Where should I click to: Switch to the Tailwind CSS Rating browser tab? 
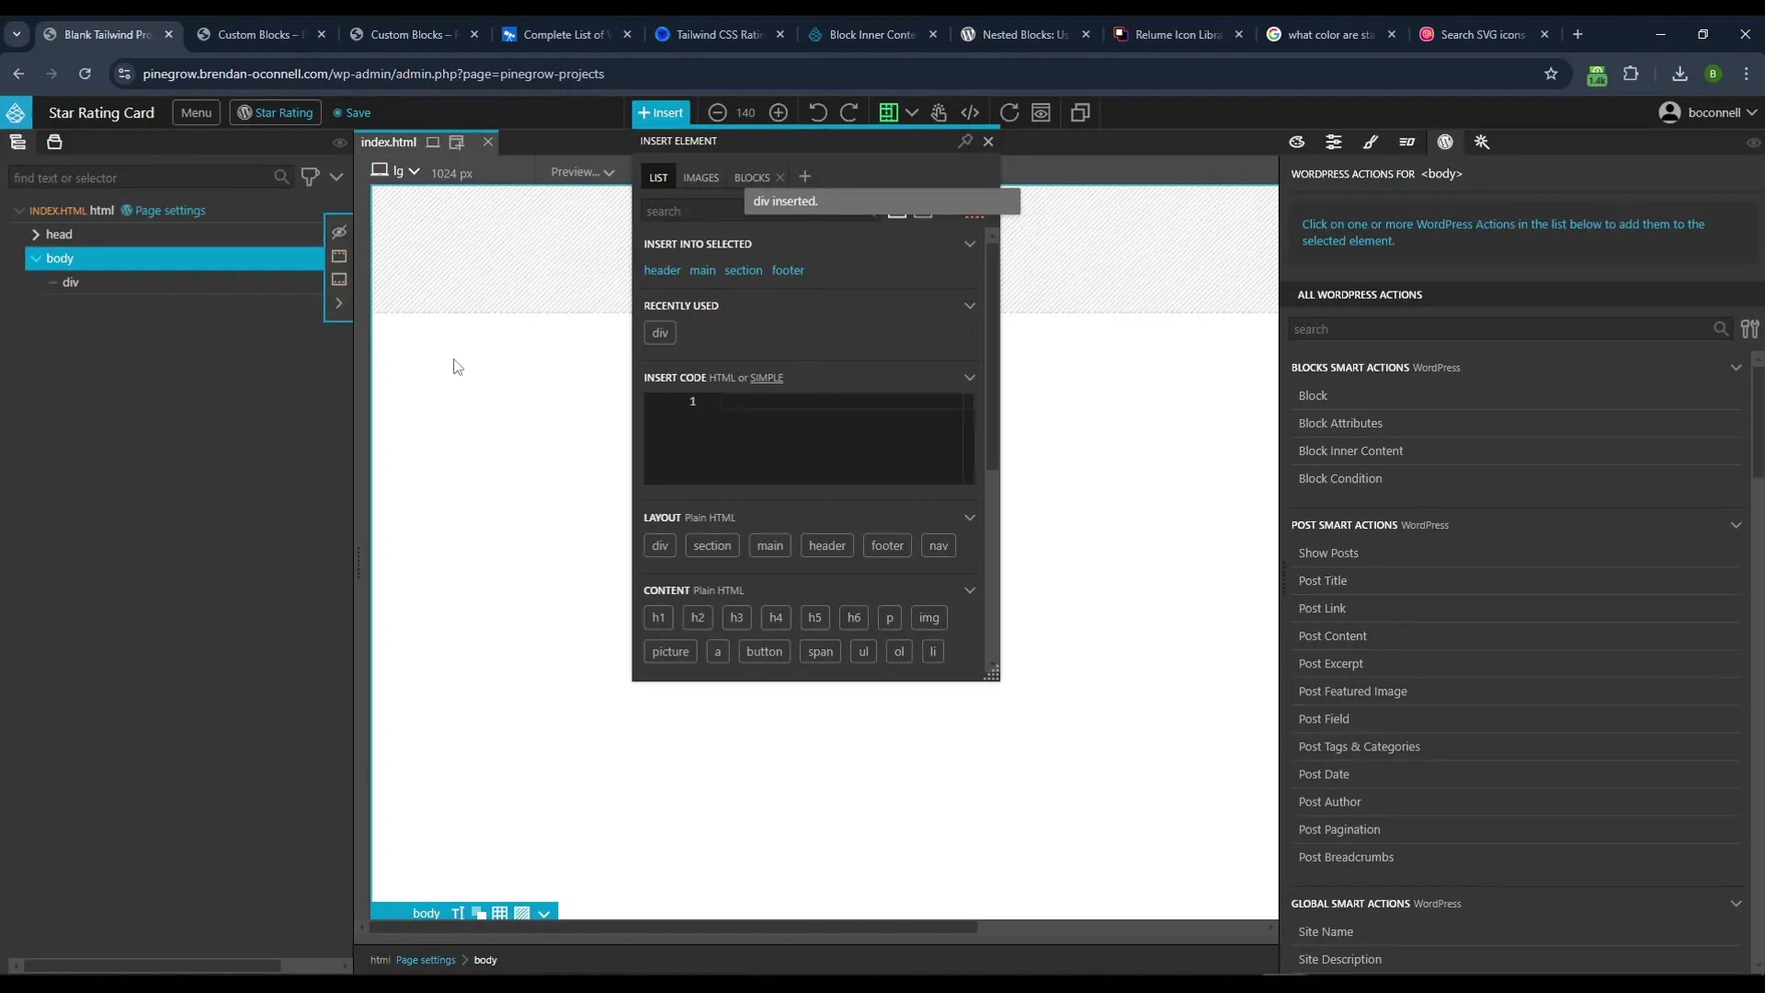coord(721,34)
